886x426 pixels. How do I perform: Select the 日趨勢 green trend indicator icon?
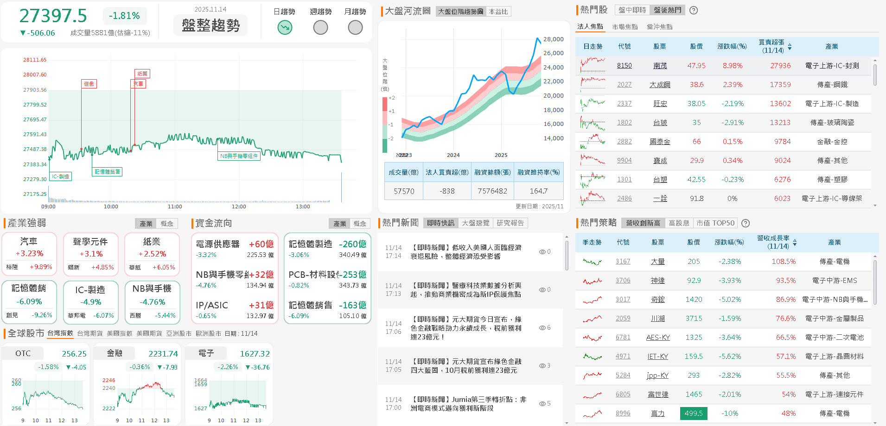tap(284, 28)
